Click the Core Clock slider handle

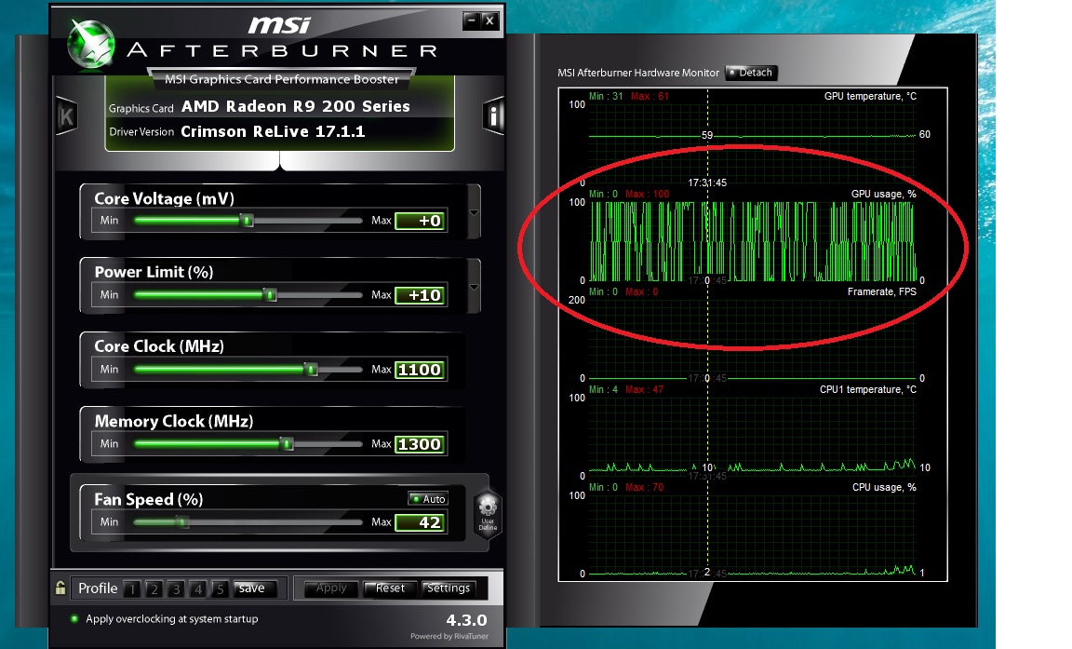[312, 370]
